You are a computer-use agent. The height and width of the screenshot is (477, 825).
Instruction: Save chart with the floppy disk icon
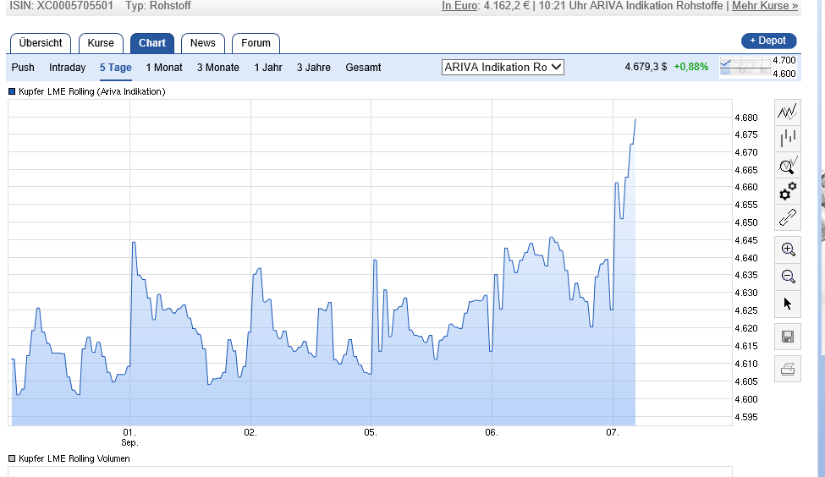788,337
